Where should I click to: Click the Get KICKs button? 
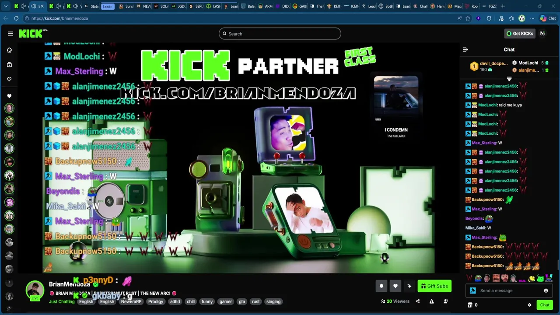[520, 34]
